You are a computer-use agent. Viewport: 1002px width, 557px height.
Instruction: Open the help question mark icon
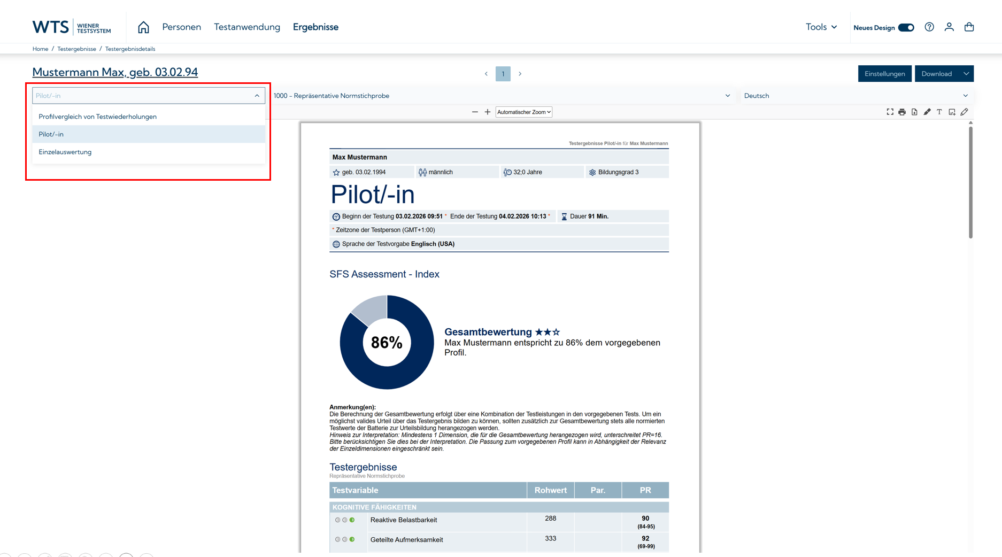929,27
